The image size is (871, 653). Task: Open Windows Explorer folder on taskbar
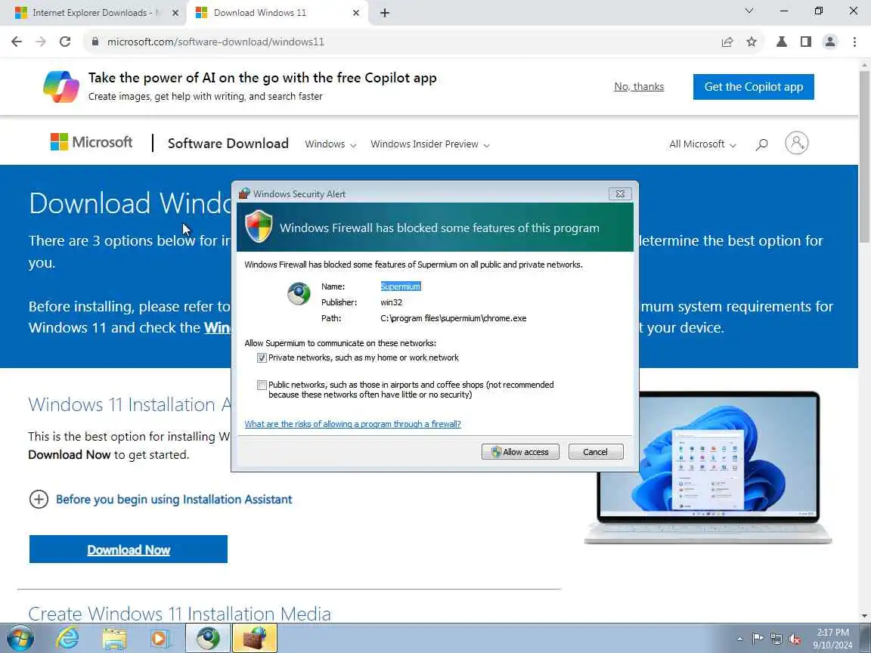click(x=114, y=639)
